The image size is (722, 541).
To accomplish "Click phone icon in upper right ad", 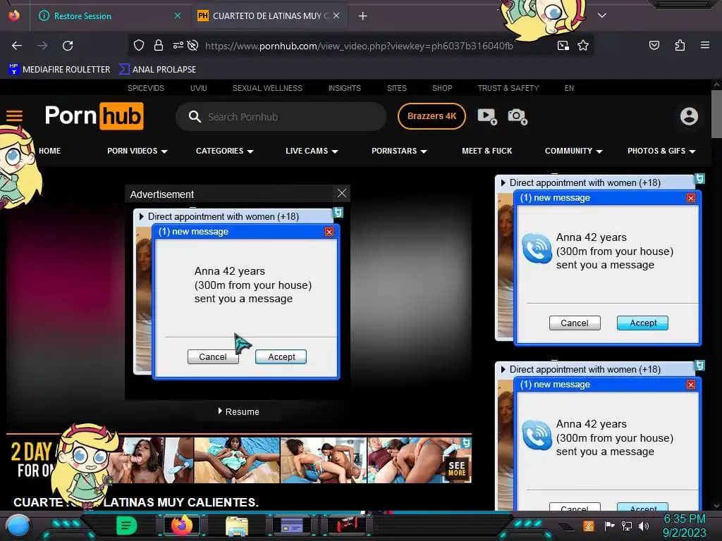I will (x=537, y=249).
